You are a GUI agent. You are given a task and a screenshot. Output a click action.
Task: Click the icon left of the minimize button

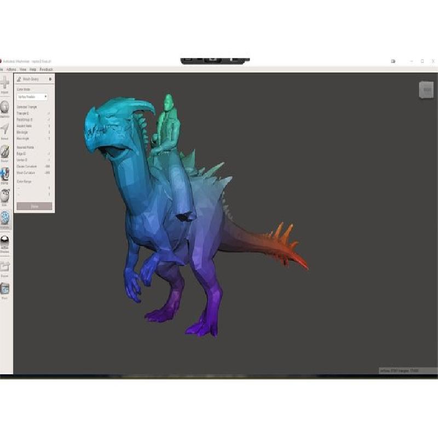(x=393, y=61)
